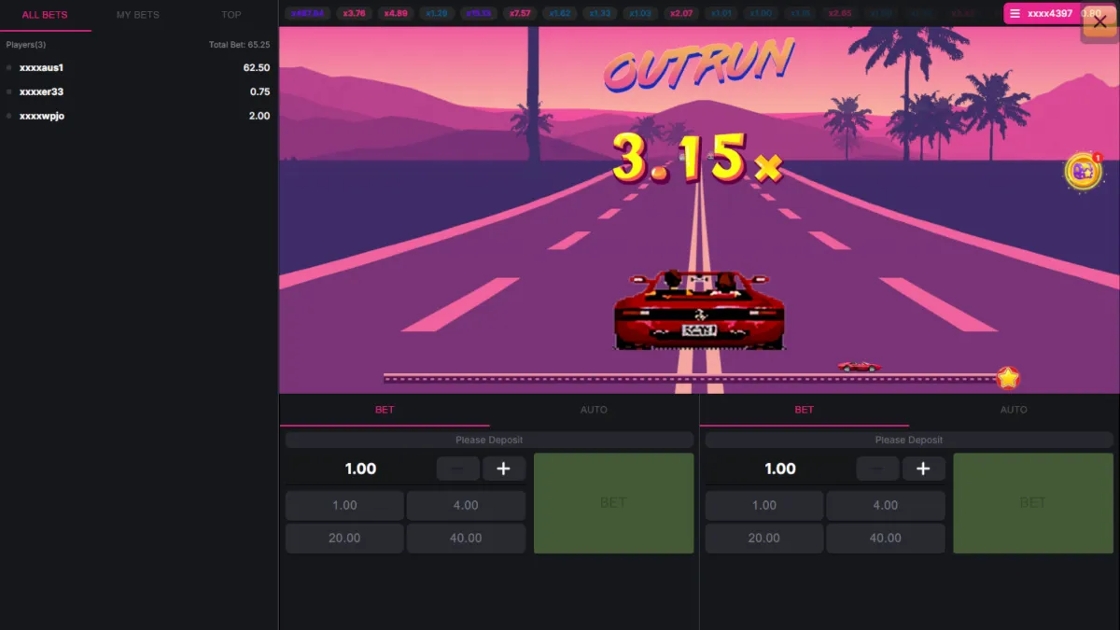Click Please Deposit bar in right panel
This screenshot has width=1120, height=630.
tap(909, 440)
